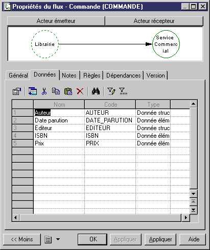The image size is (210, 250).
Task: Enable or disable filter icon
Action: tap(123, 91)
